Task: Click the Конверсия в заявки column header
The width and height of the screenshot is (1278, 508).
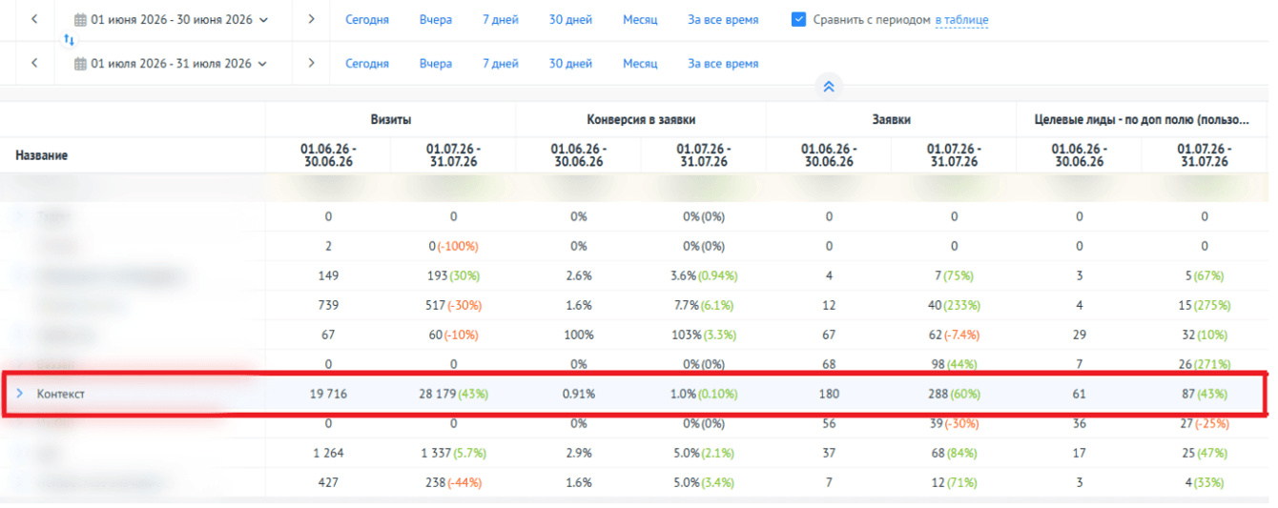Action: (641, 119)
